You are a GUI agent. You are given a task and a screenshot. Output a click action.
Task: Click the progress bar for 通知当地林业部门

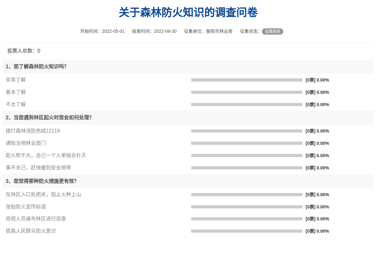click(x=246, y=143)
